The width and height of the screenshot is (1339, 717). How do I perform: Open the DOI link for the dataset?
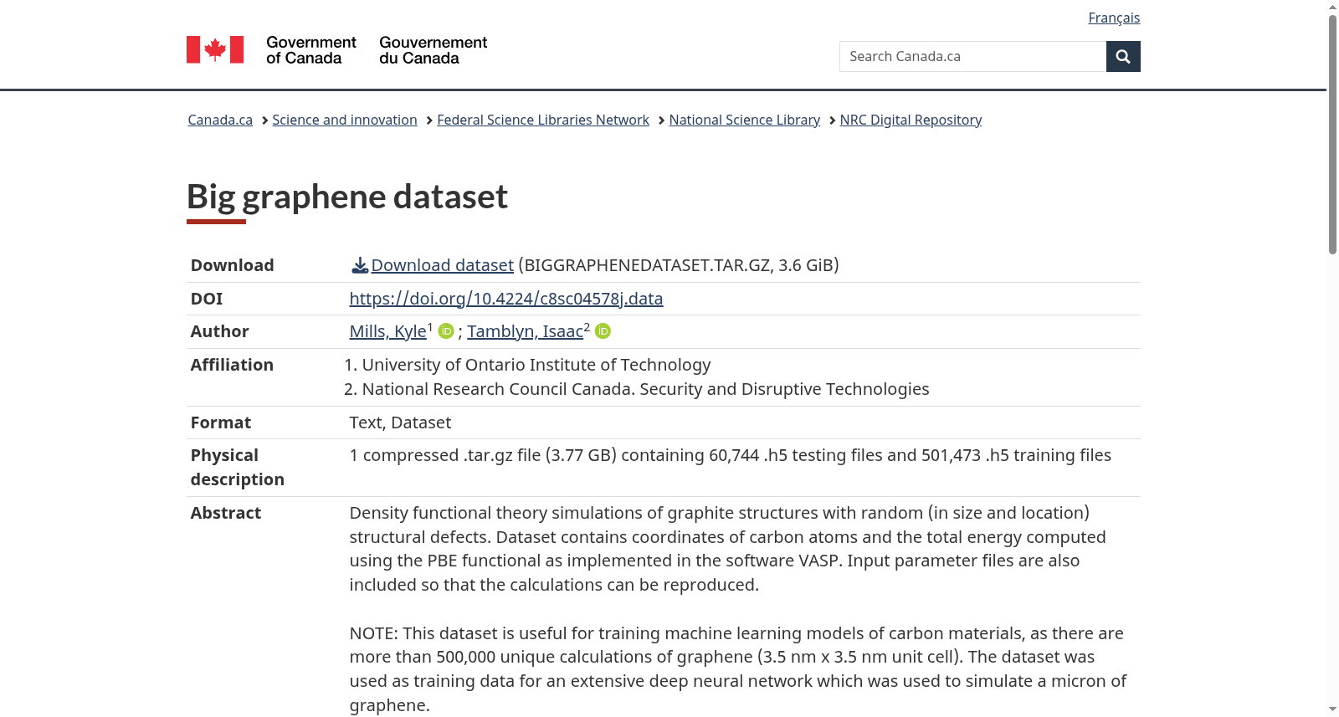(x=506, y=299)
